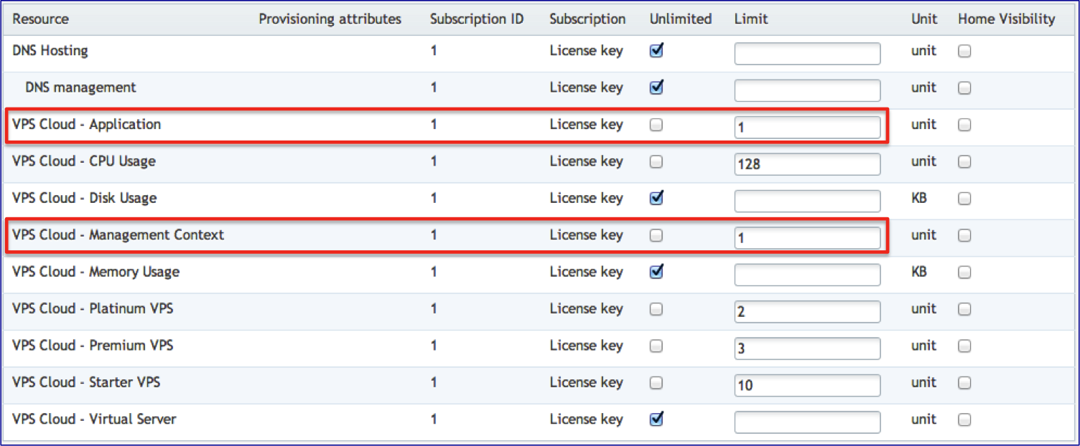Screen dimensions: 1080x446
Task: Focus the Starter VPS limit field showing 10
Action: tap(807, 386)
